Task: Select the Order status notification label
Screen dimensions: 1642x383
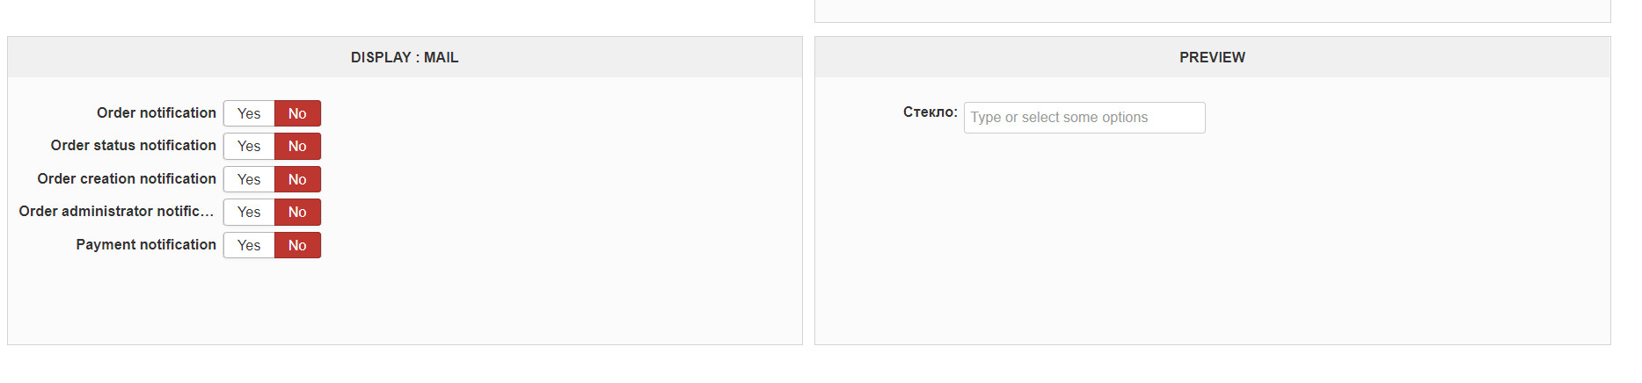Action: [x=134, y=145]
